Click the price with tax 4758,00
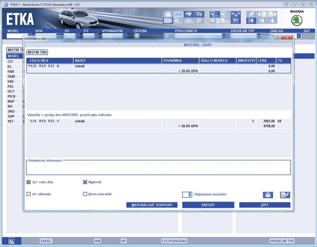 coord(269,126)
